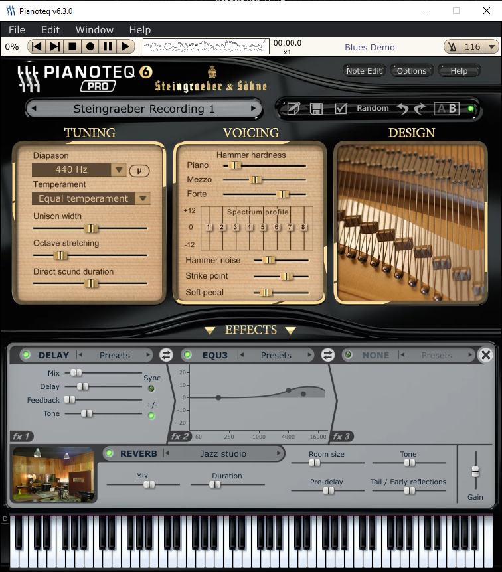Toggle the Delay Sync LED
Image resolution: width=502 pixels, height=572 pixels.
click(x=151, y=388)
